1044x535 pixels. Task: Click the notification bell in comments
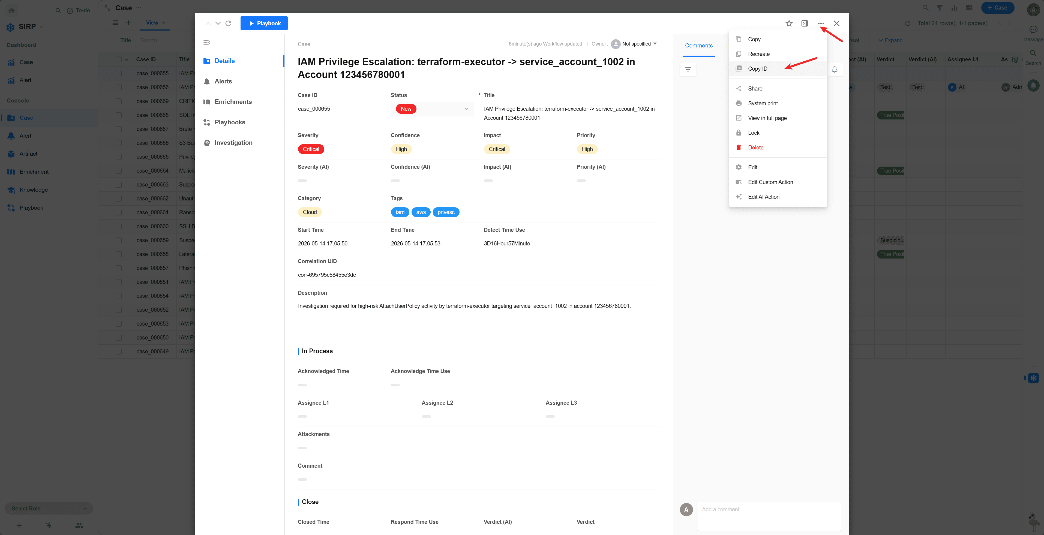(x=835, y=69)
